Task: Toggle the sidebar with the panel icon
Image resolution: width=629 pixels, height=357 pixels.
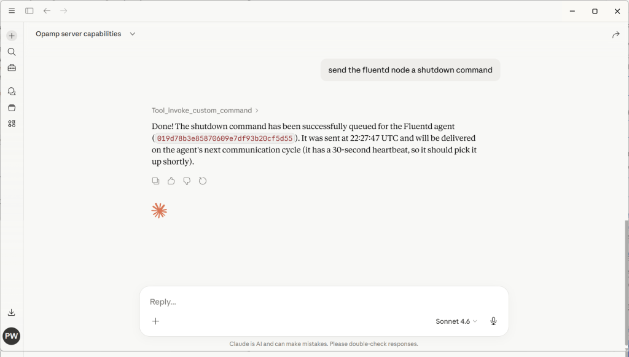Action: pos(29,10)
